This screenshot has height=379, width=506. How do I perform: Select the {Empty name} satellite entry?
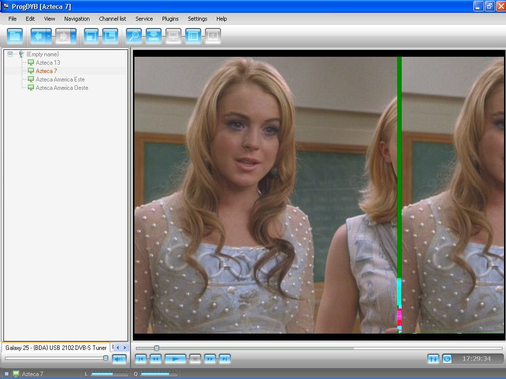[x=42, y=54]
